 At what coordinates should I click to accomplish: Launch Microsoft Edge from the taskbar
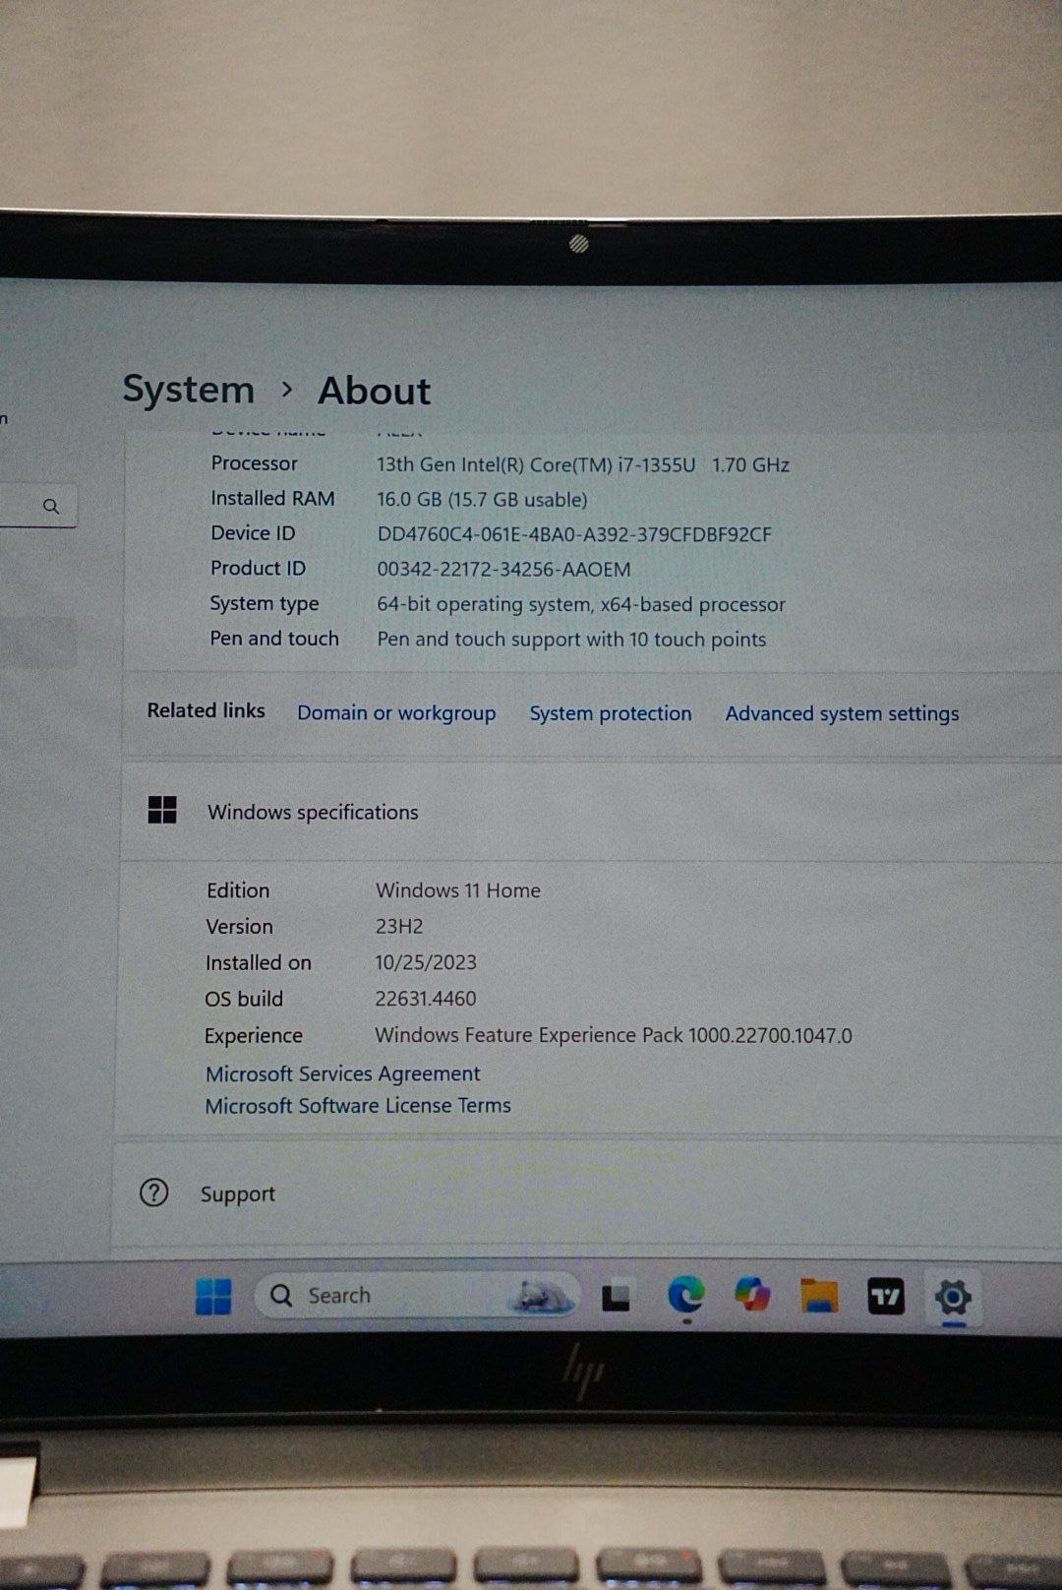pyautogui.click(x=685, y=1295)
